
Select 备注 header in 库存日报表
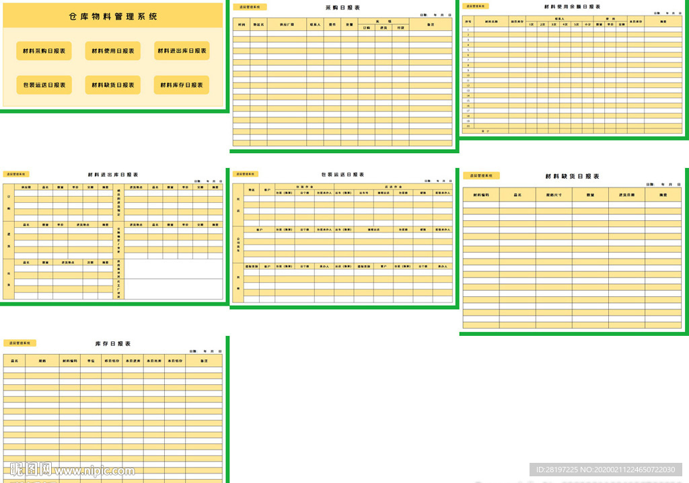coord(204,361)
